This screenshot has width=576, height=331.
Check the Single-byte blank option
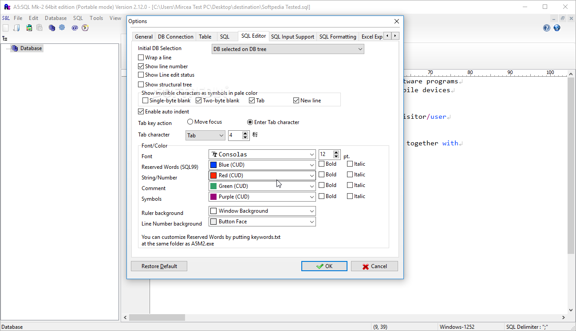pyautogui.click(x=146, y=101)
